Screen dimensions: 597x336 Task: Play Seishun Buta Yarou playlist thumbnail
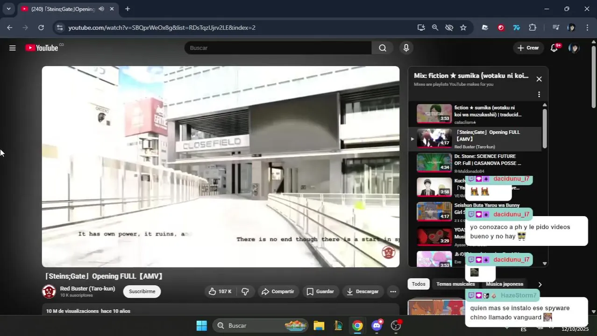pos(434,211)
